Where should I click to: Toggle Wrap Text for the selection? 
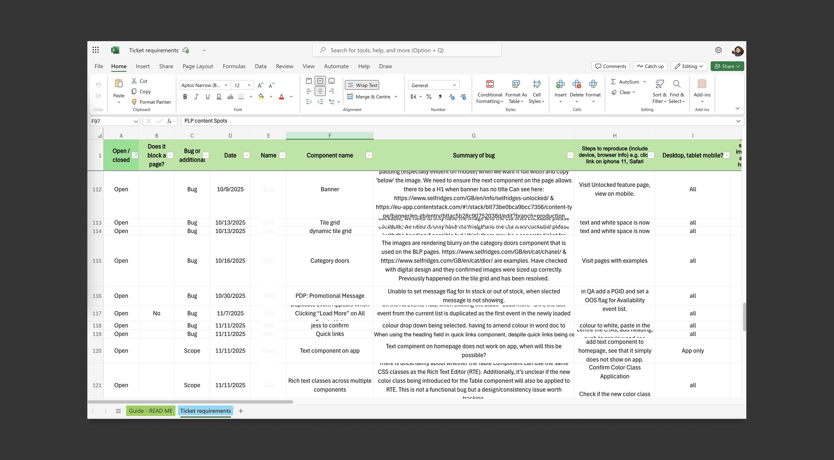[362, 85]
